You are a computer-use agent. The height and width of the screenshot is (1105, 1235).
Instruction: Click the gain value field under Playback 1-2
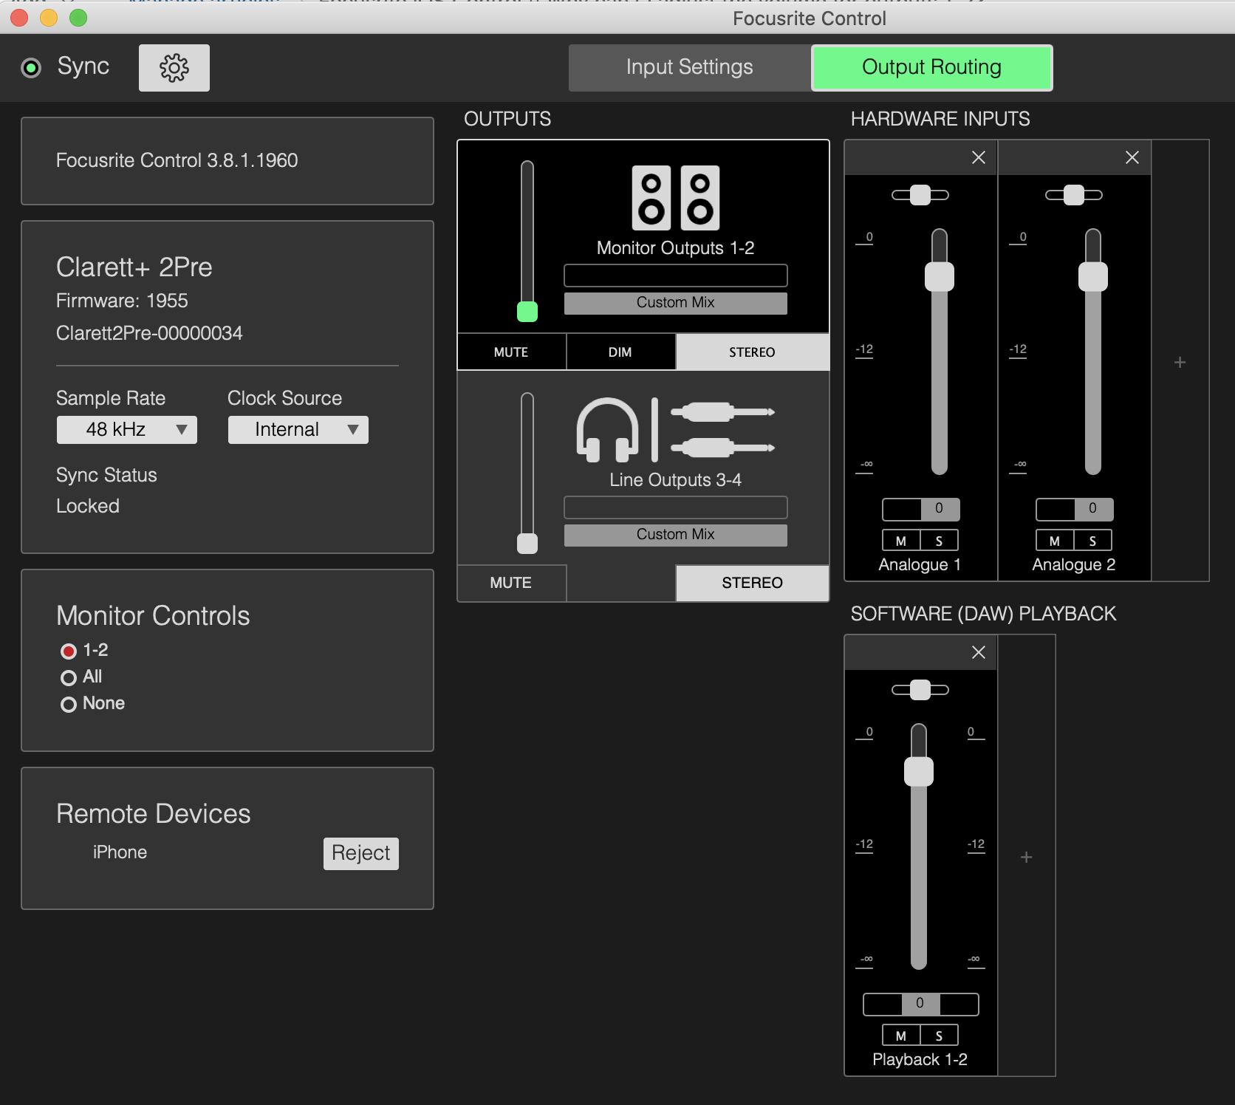pyautogui.click(x=920, y=1004)
